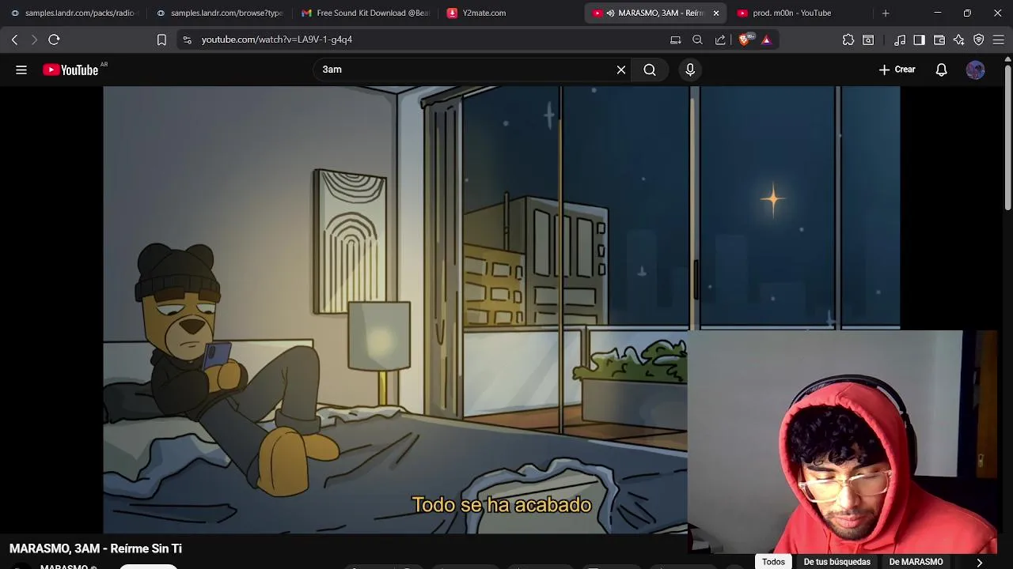Open the browser extensions puzzle icon

tap(848, 40)
